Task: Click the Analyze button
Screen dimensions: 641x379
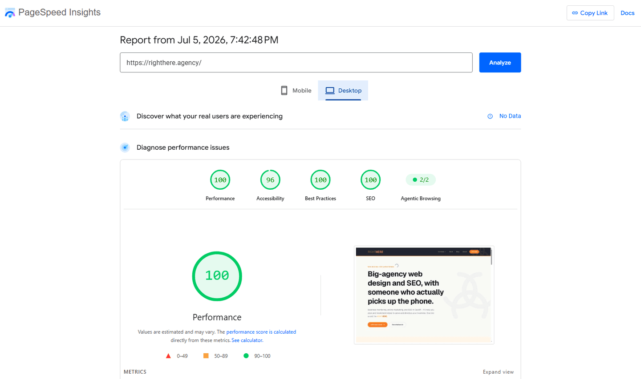Action: tap(500, 63)
